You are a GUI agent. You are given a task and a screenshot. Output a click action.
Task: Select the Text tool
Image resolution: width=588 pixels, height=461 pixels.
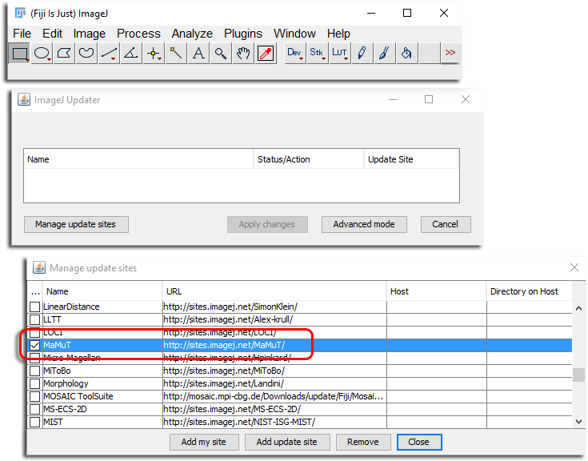point(198,54)
